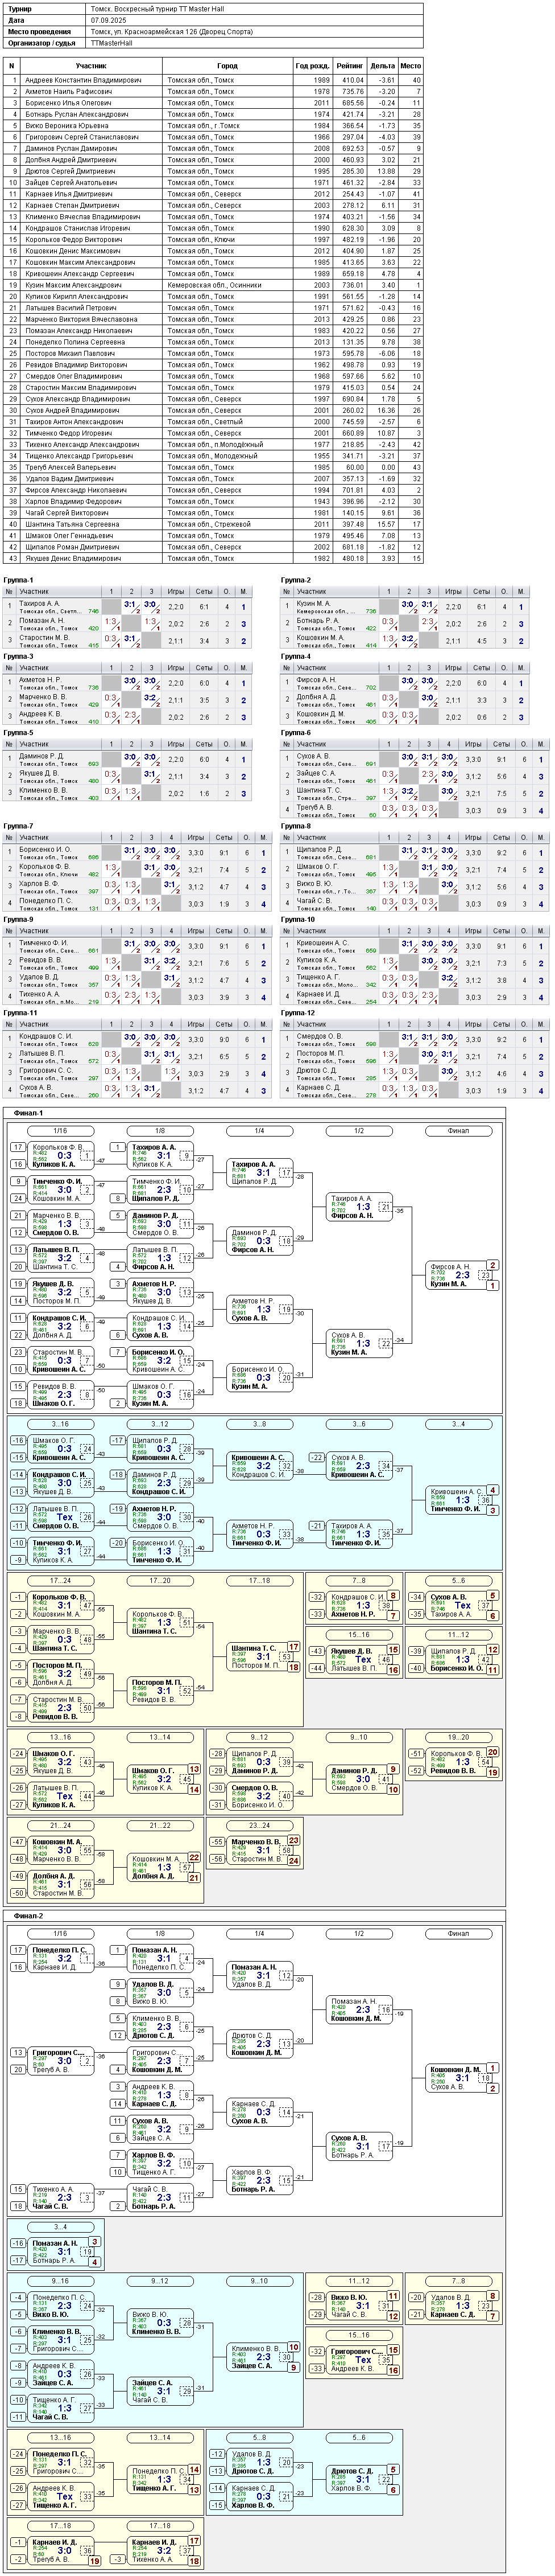Click the 'Финал-1' section title
The height and width of the screenshot is (2576, 555).
coord(29,1113)
